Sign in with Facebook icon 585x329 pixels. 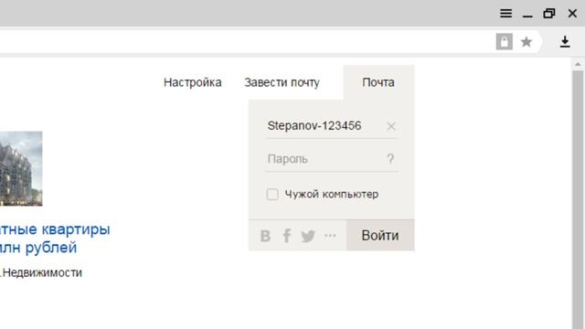pyautogui.click(x=286, y=236)
